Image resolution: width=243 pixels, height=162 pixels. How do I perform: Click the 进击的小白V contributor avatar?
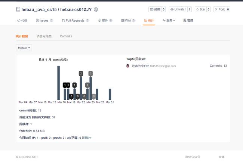pos(128,66)
